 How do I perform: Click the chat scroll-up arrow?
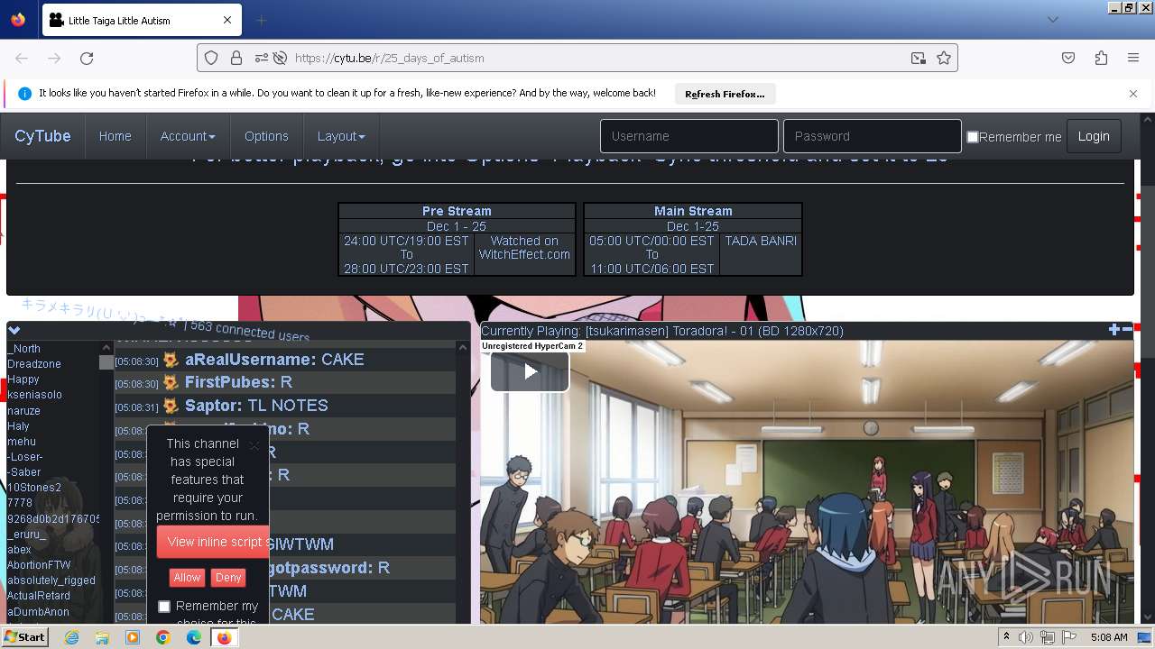463,347
